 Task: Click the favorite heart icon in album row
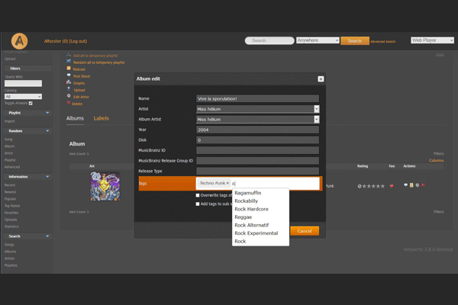point(392,186)
